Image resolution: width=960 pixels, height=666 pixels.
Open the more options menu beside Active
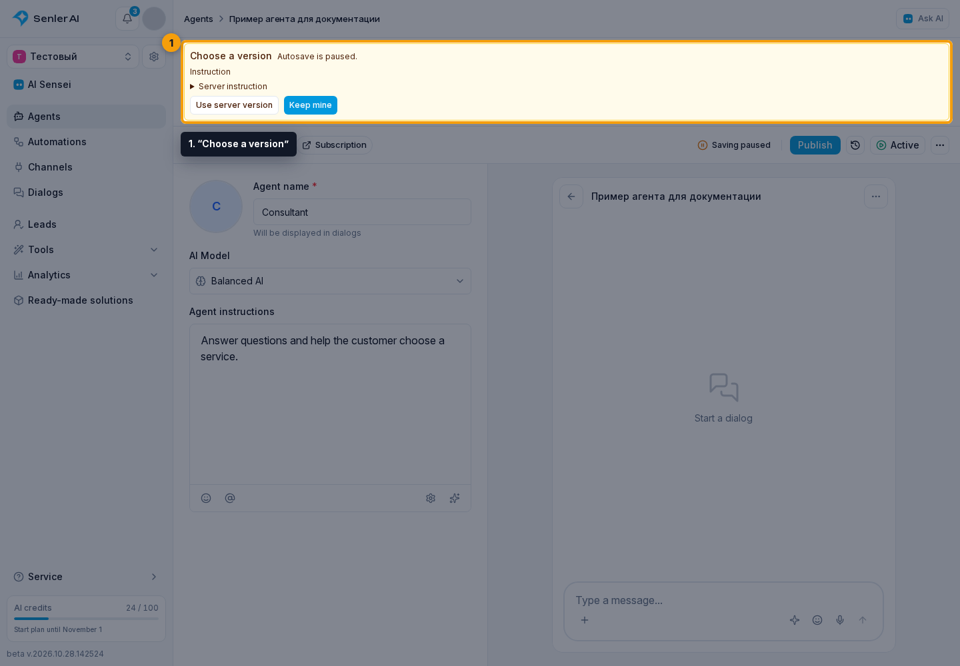pos(940,145)
